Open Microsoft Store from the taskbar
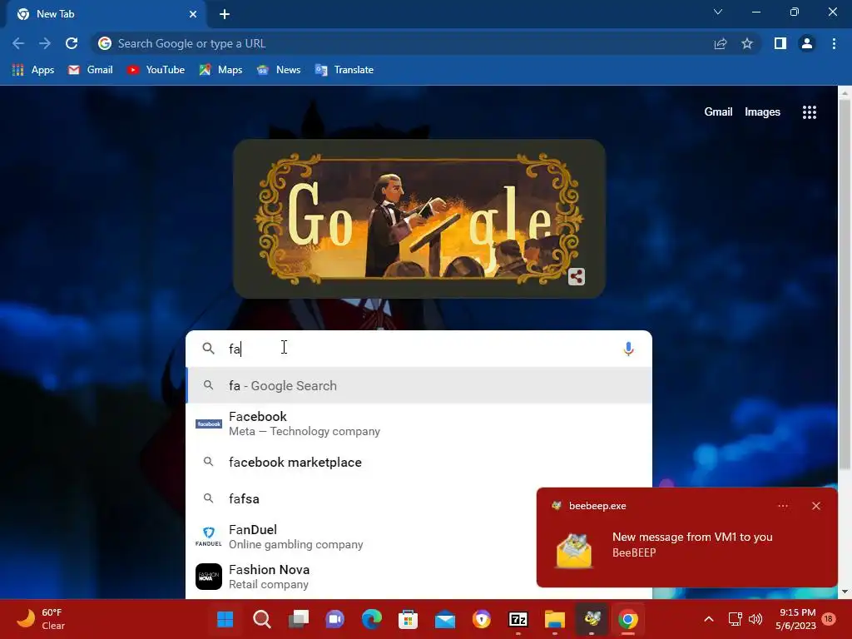Image resolution: width=852 pixels, height=639 pixels. point(408,619)
